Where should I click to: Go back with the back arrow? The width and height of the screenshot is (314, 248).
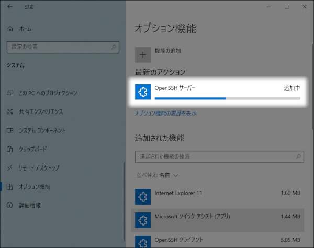pyautogui.click(x=9, y=7)
